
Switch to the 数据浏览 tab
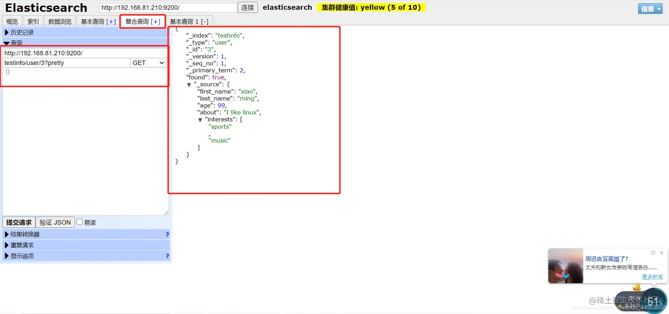[60, 21]
